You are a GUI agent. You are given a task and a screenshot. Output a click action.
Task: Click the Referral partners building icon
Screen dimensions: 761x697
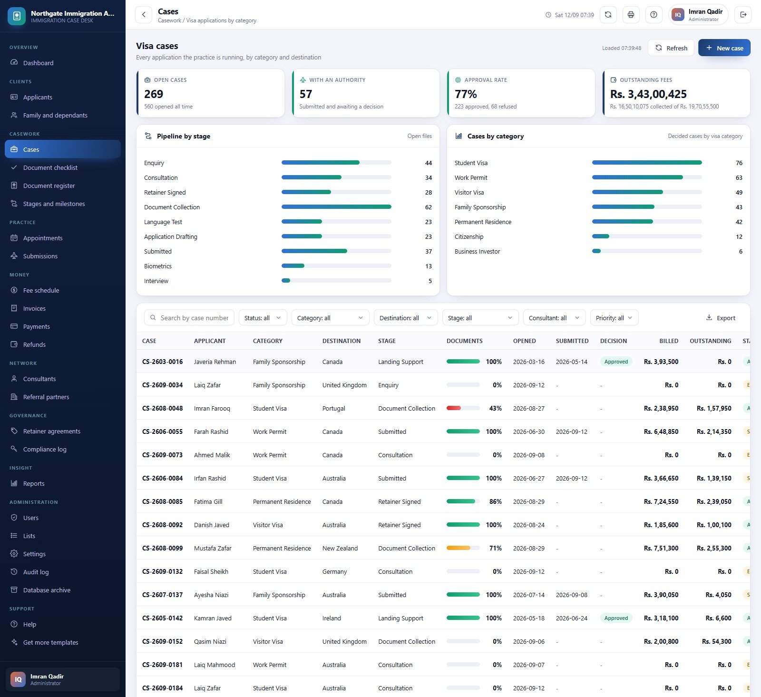tap(14, 397)
